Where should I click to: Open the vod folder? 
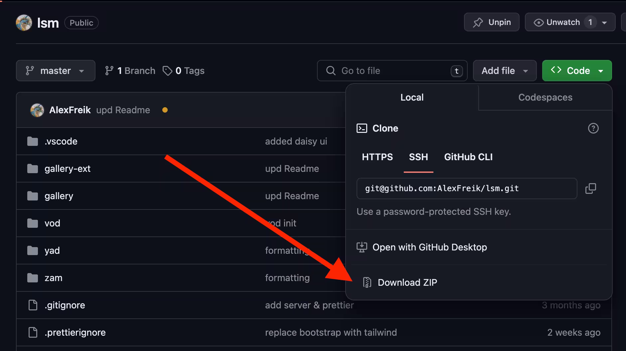53,223
